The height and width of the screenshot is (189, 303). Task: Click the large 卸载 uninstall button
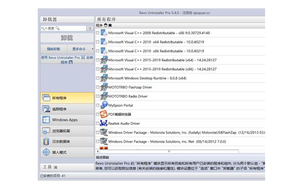click(67, 38)
